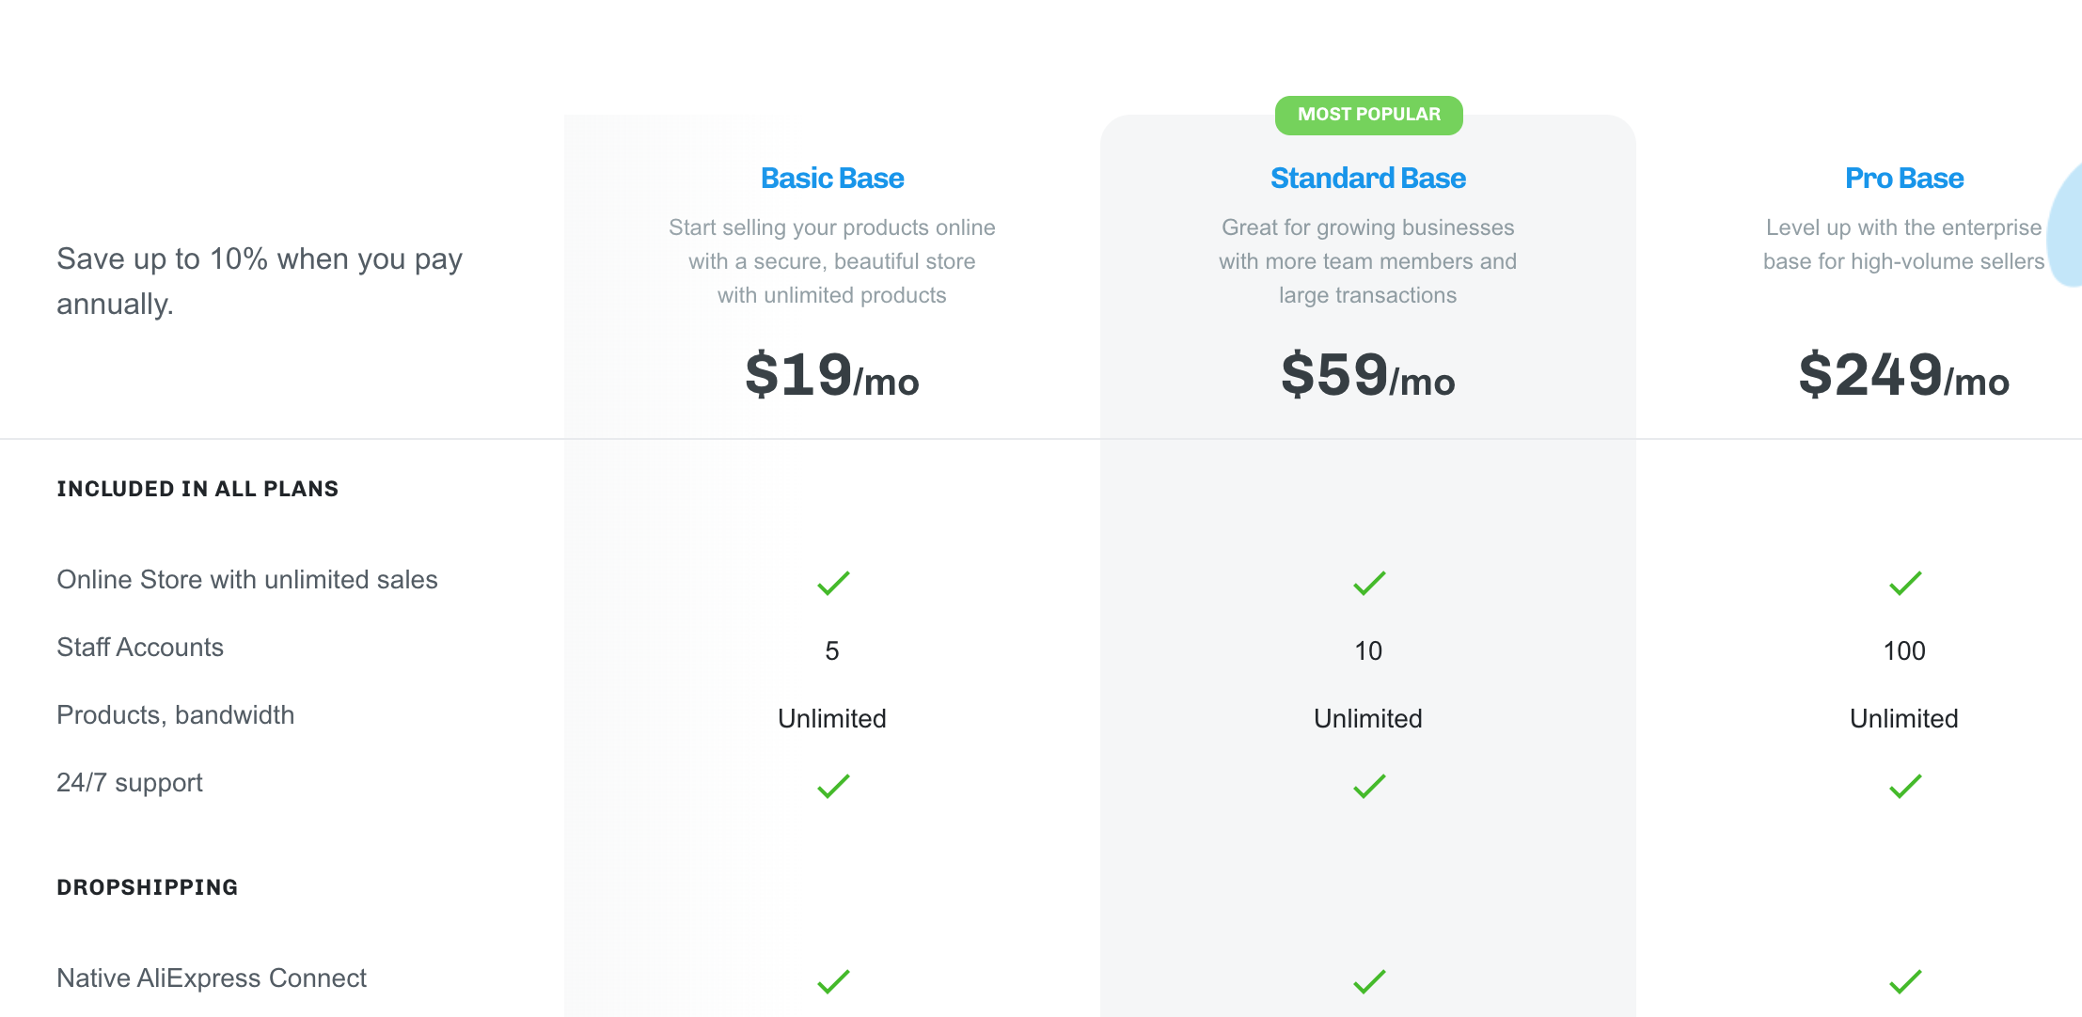Viewport: 2082px width, 1017px height.
Task: Open the Standard Base plan title
Action: tap(1368, 178)
